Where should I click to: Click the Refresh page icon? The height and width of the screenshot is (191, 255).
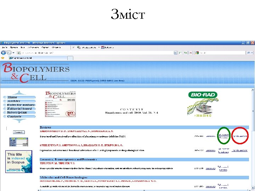[185, 53]
